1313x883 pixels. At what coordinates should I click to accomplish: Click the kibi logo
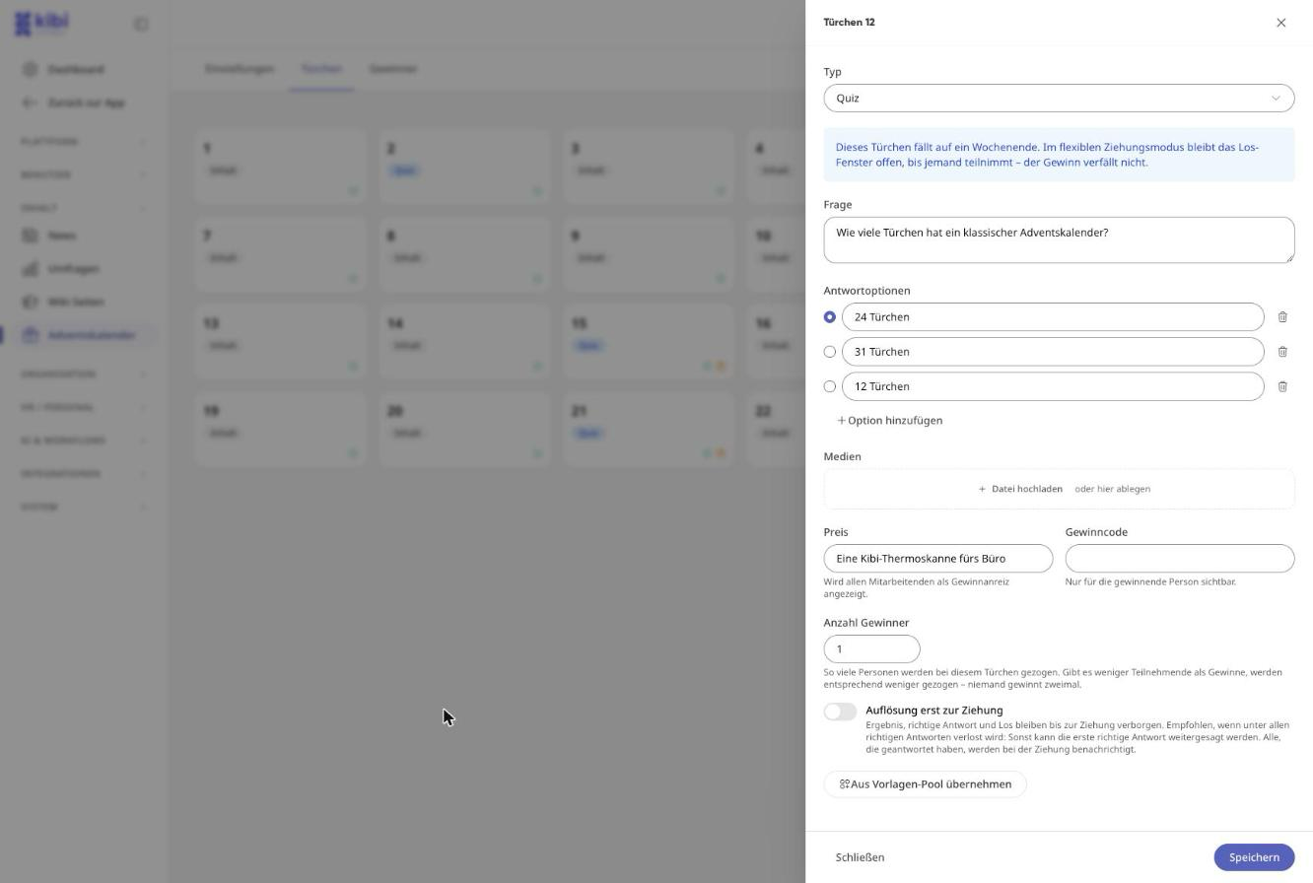41,23
